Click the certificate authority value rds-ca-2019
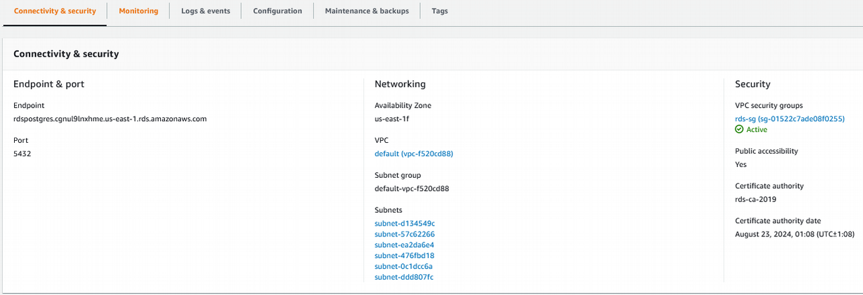Screen dimensions: 863x295 click(x=756, y=199)
